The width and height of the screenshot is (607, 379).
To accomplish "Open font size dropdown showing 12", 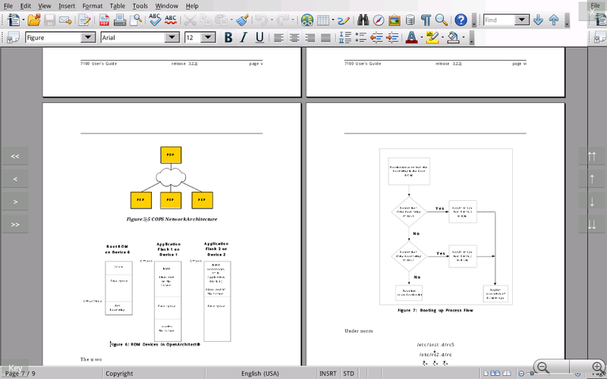I will click(x=208, y=37).
